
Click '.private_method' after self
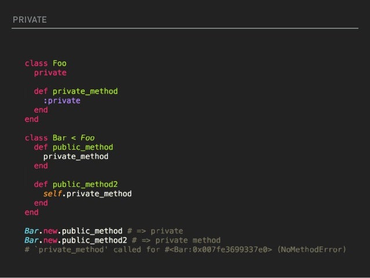(97, 194)
